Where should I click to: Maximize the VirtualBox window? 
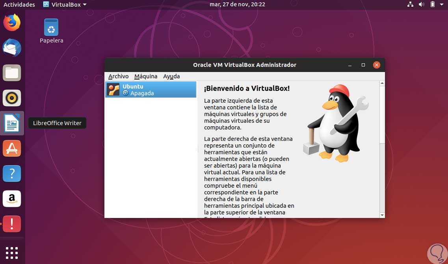coord(363,65)
